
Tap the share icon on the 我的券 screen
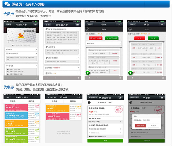[79, 97]
